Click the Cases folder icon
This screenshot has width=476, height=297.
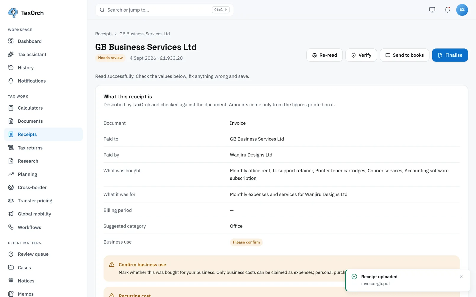pyautogui.click(x=11, y=267)
